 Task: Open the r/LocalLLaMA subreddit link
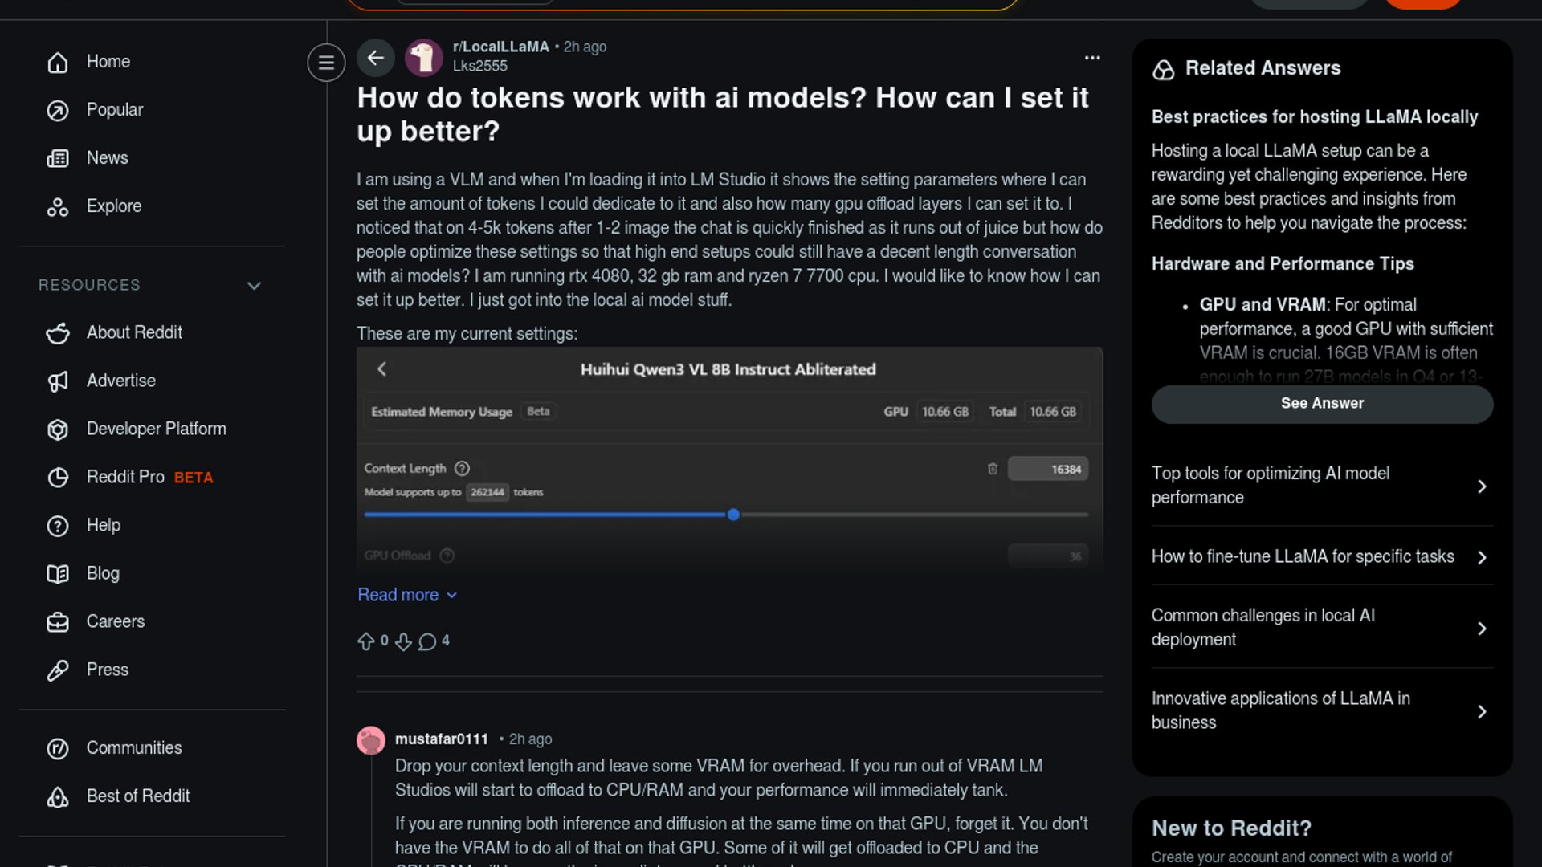click(500, 47)
